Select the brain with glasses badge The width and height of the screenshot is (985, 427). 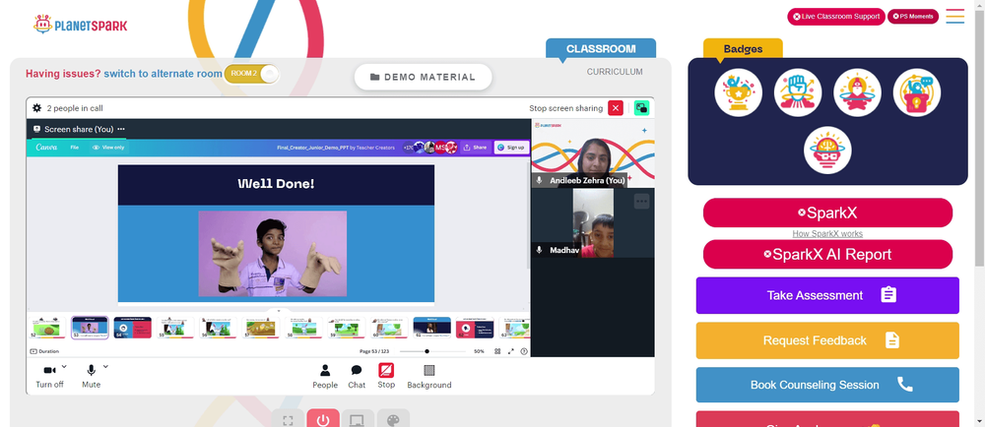(x=827, y=151)
